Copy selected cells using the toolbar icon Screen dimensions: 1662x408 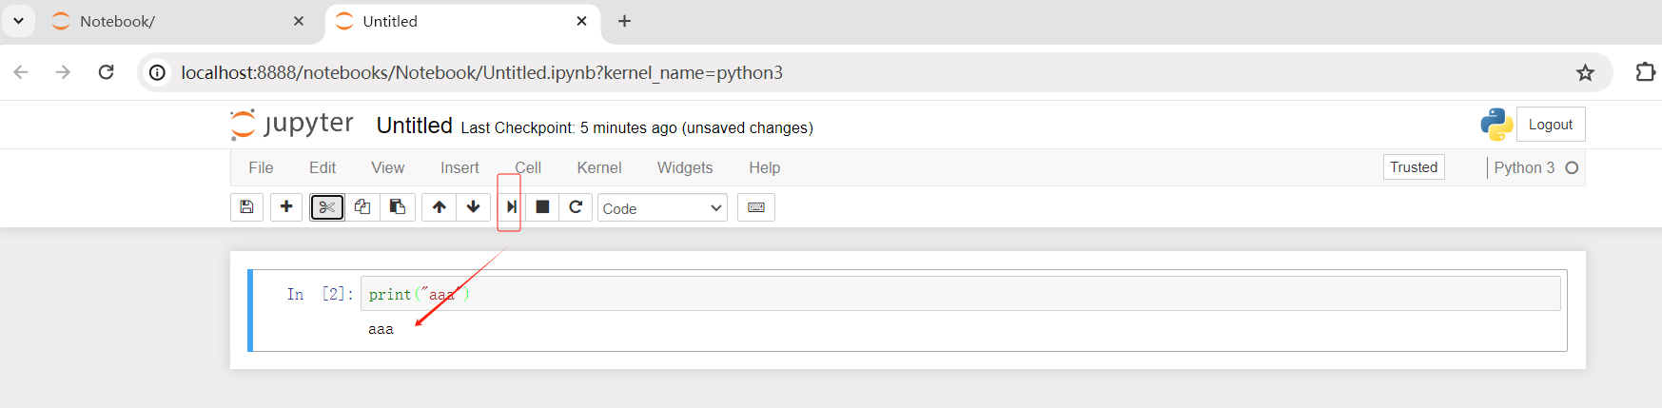point(362,207)
